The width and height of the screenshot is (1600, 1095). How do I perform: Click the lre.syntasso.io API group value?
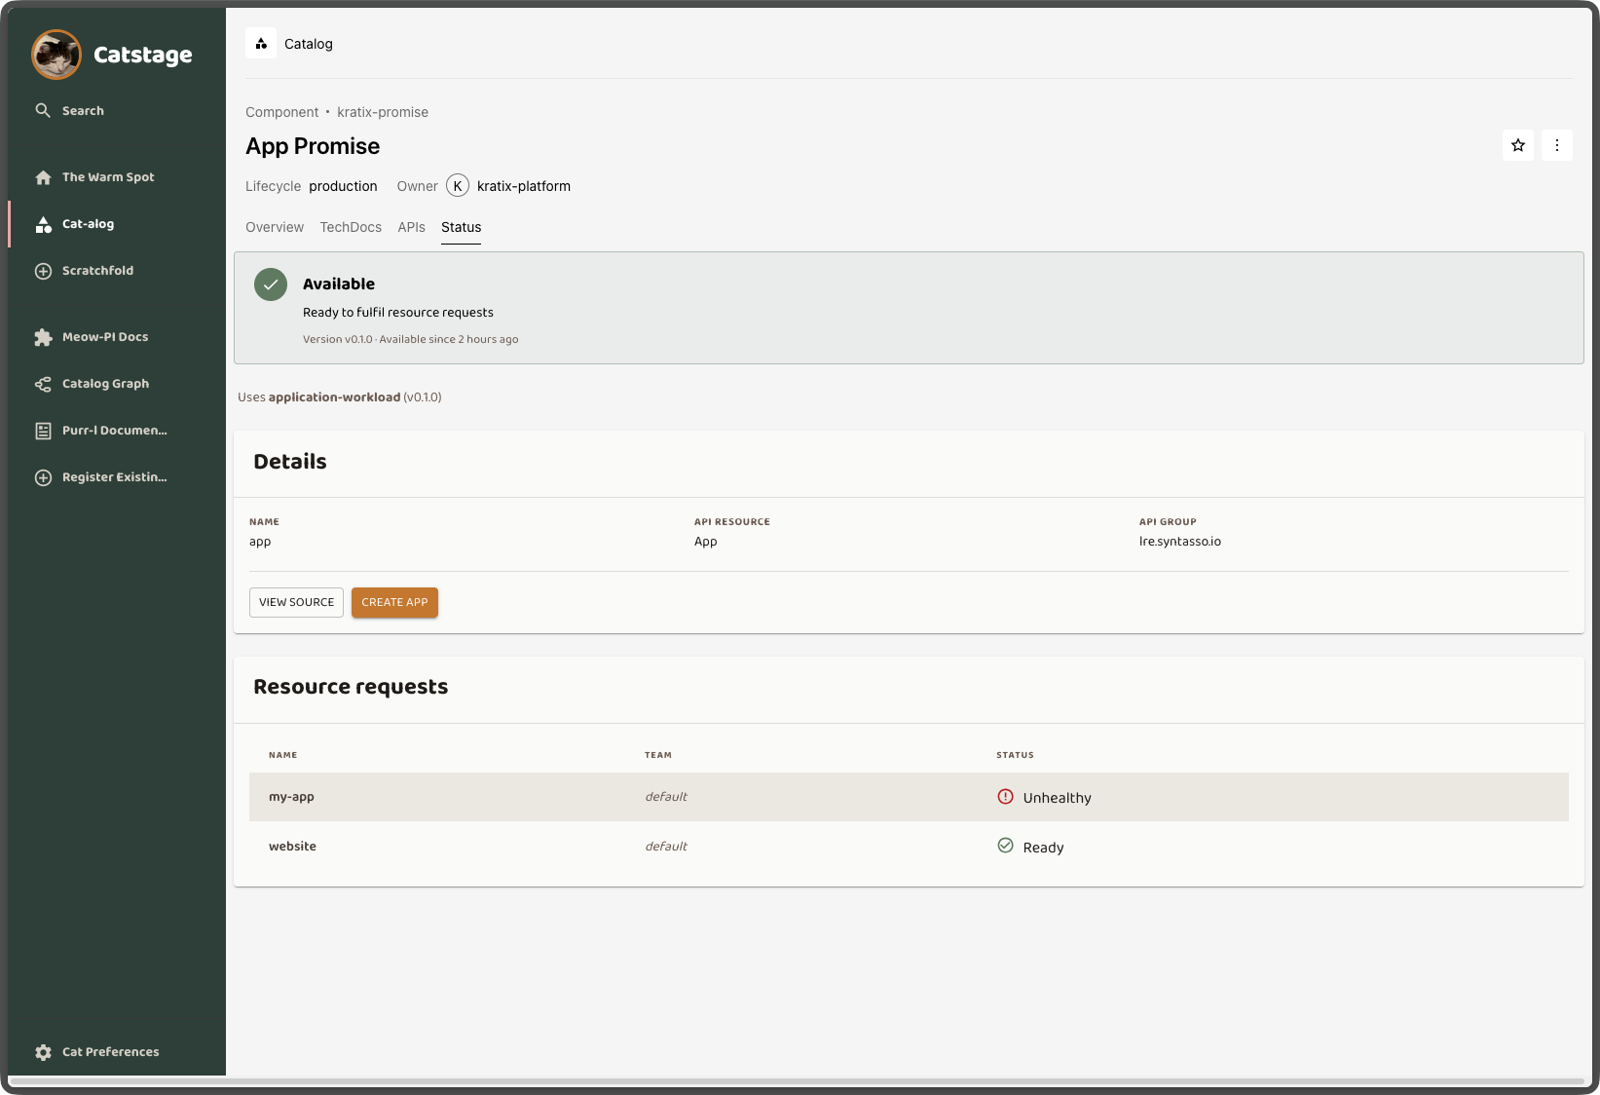1180,542
